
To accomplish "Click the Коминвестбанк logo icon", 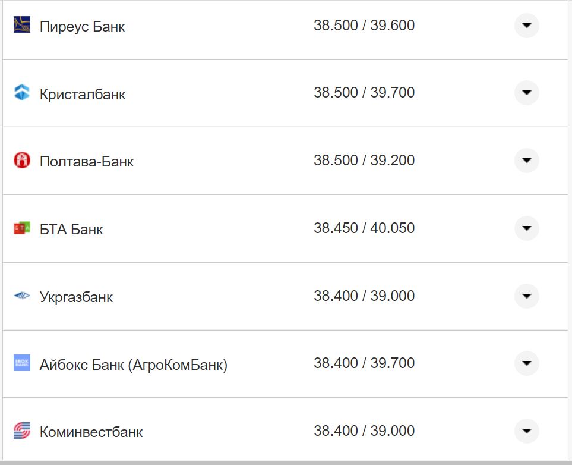I will click(x=22, y=431).
